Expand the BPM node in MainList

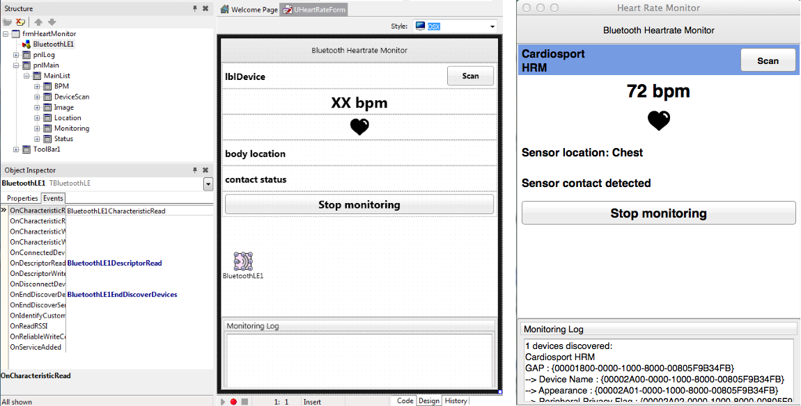click(x=36, y=86)
